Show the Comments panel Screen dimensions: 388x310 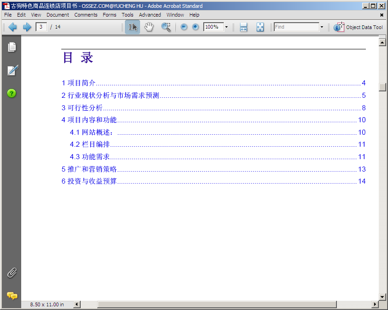(x=12, y=296)
